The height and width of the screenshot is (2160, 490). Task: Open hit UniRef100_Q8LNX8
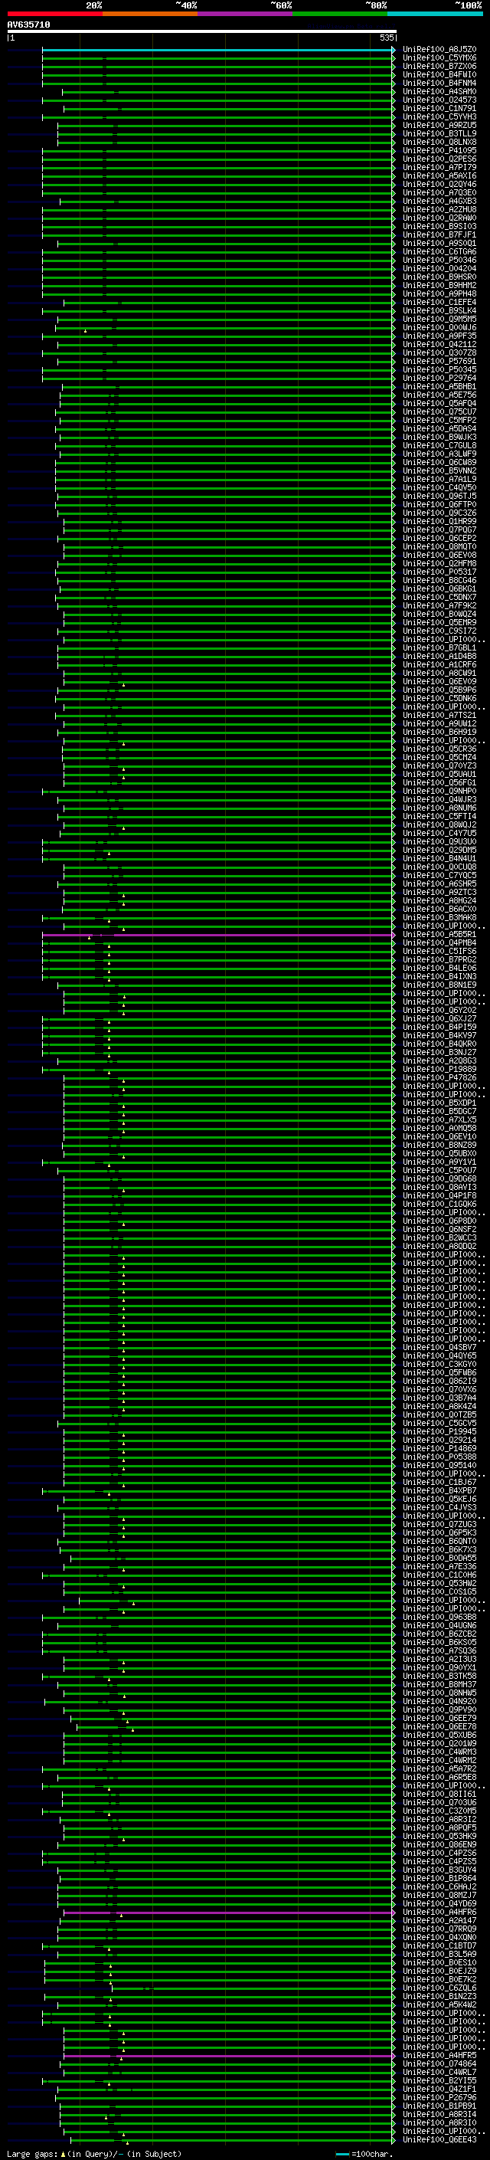(439, 143)
